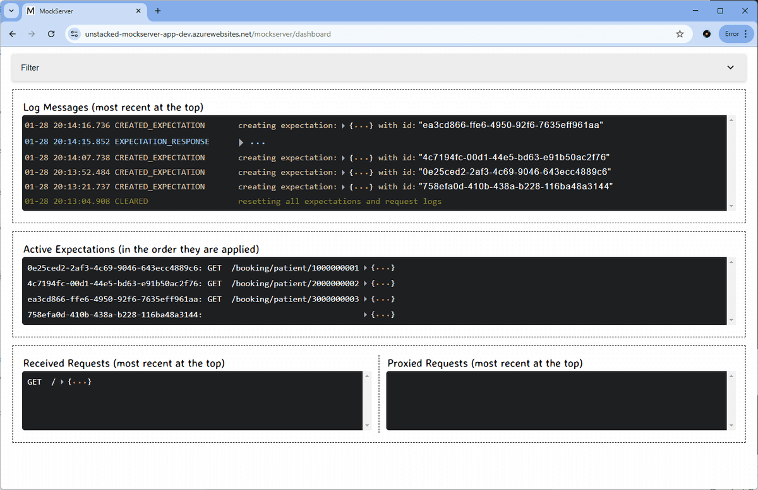Open a new tab with the plus icon
The width and height of the screenshot is (758, 490).
157,11
